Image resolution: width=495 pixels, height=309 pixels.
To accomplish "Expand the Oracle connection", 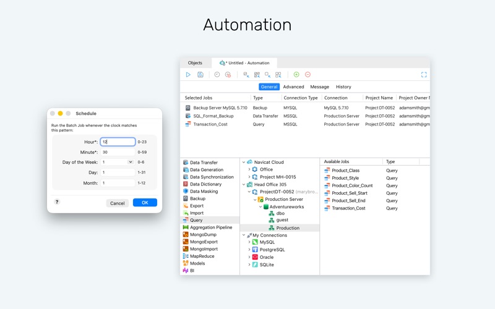I will point(249,257).
